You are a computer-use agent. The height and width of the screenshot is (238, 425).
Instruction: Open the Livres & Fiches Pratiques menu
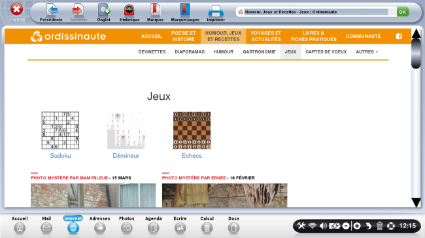point(313,37)
